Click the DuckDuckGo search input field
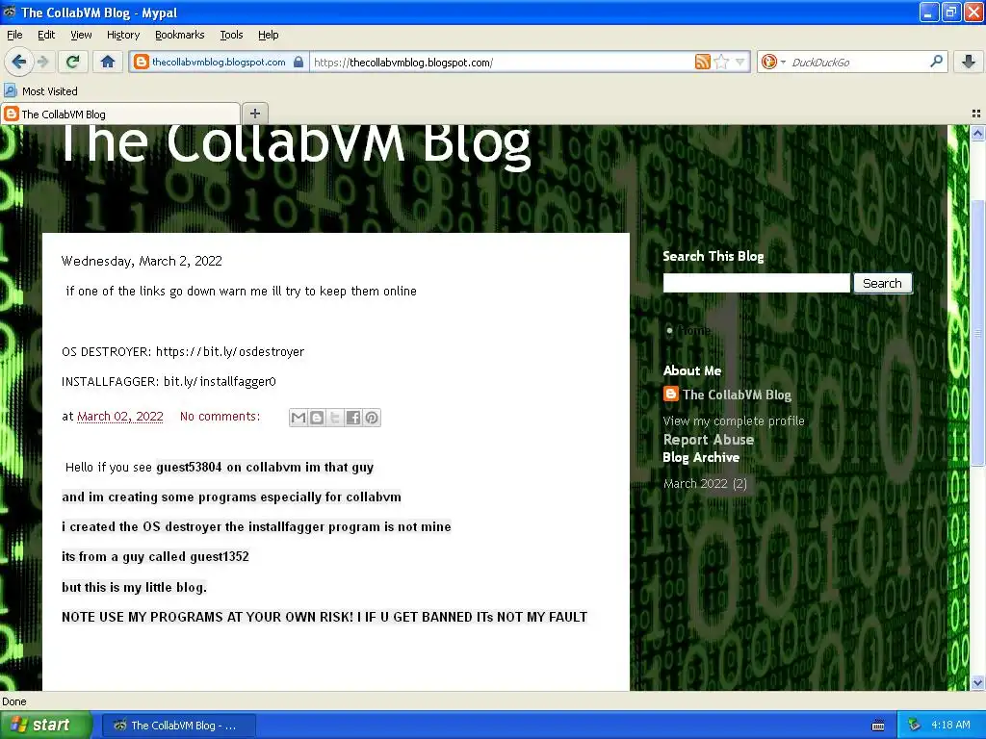This screenshot has height=739, width=986. 858,63
